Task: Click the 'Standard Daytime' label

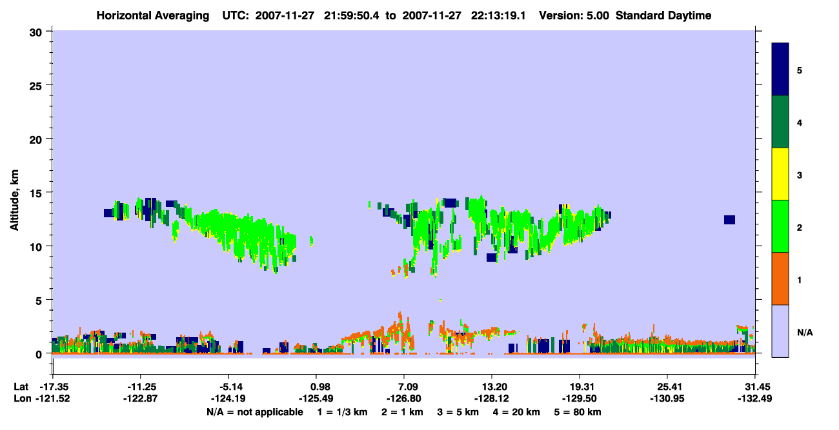Action: coord(663,15)
